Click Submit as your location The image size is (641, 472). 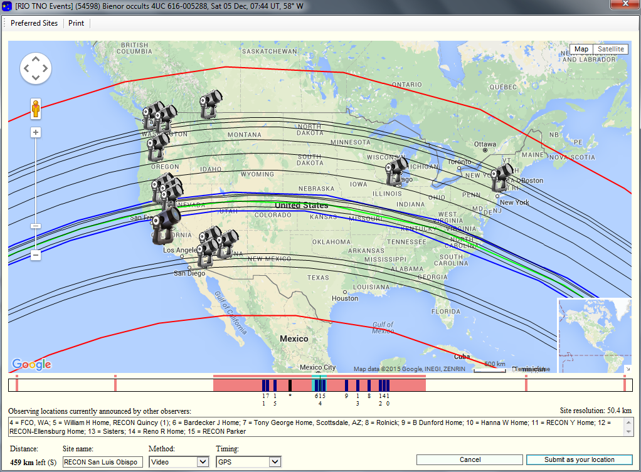[x=580, y=459]
